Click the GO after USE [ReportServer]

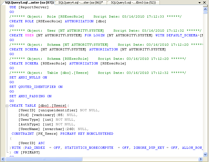pos(12,12)
